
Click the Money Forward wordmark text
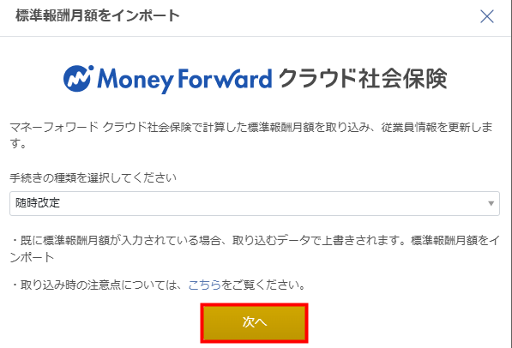click(184, 80)
